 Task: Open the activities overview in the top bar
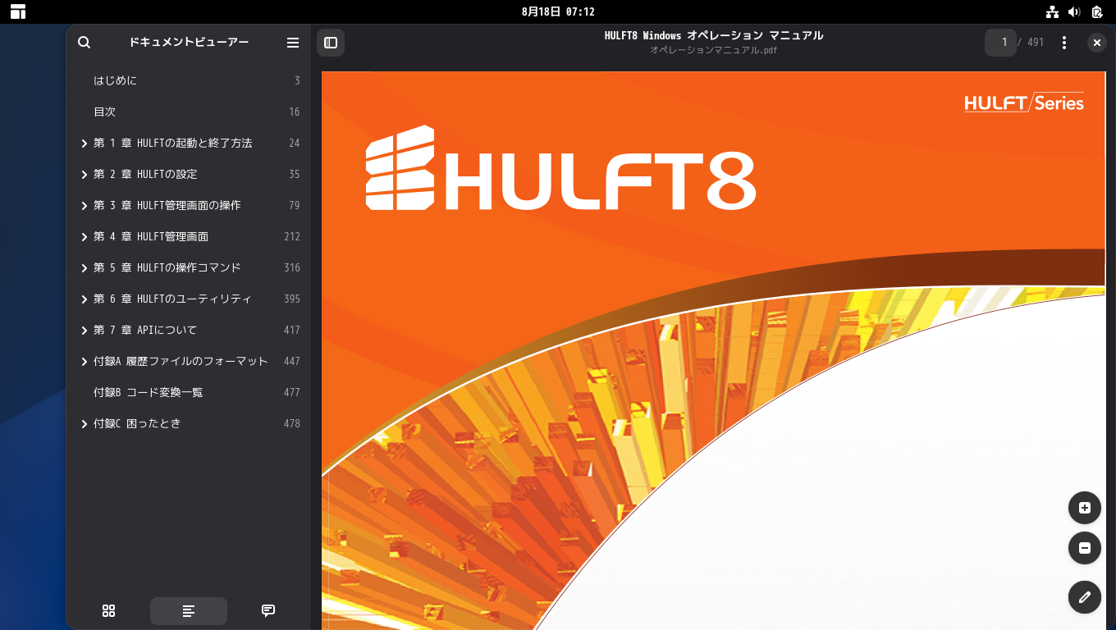18,11
